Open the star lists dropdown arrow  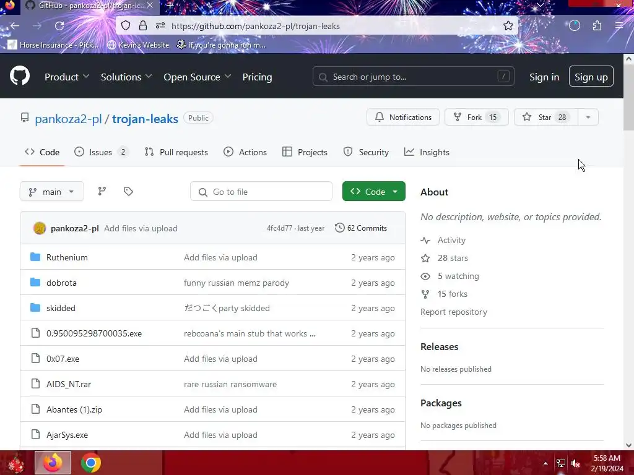point(588,117)
